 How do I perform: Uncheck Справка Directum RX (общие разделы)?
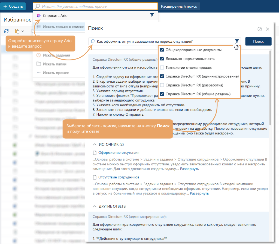click(162, 94)
